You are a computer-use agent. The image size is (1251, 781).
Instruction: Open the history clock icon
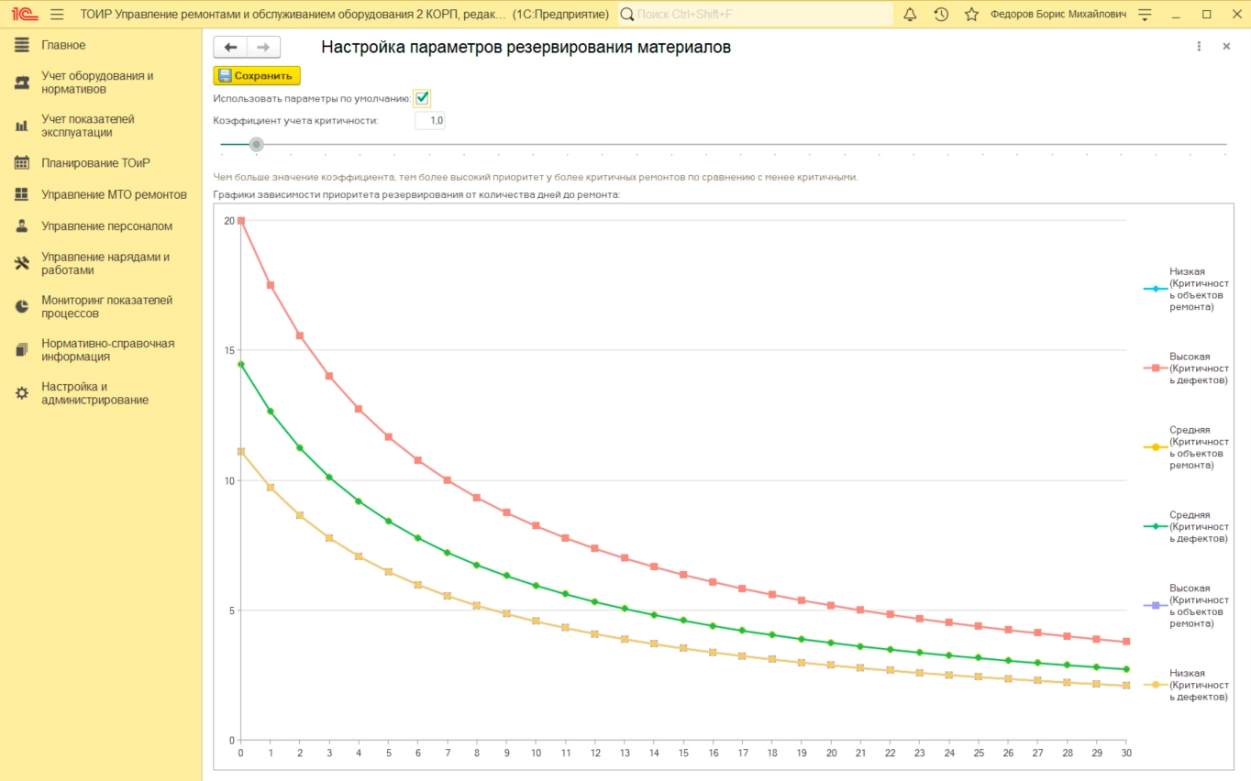pos(941,15)
